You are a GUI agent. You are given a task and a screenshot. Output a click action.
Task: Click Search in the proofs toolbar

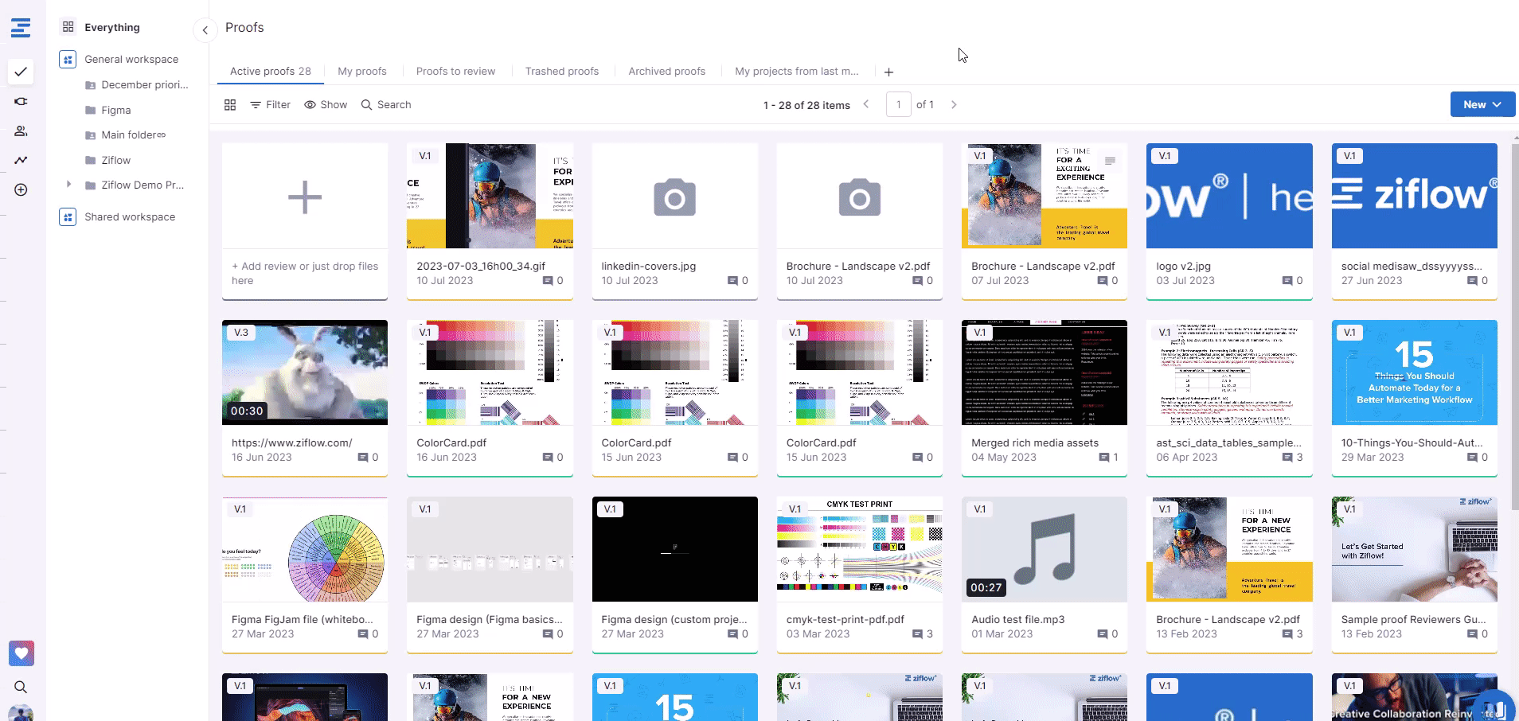pyautogui.click(x=386, y=105)
